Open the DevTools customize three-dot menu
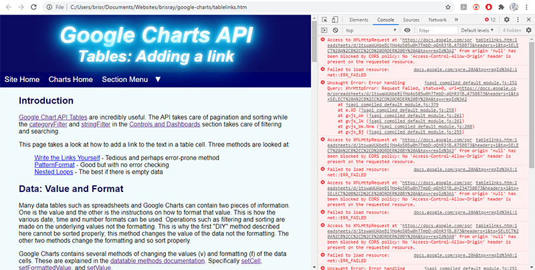The height and width of the screenshot is (270, 535). click(518, 20)
